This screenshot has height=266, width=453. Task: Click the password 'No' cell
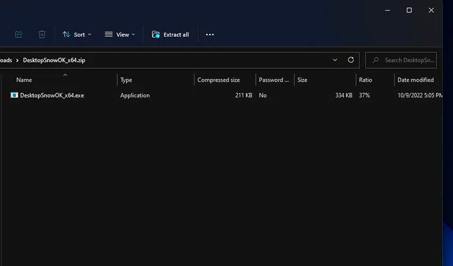click(263, 95)
